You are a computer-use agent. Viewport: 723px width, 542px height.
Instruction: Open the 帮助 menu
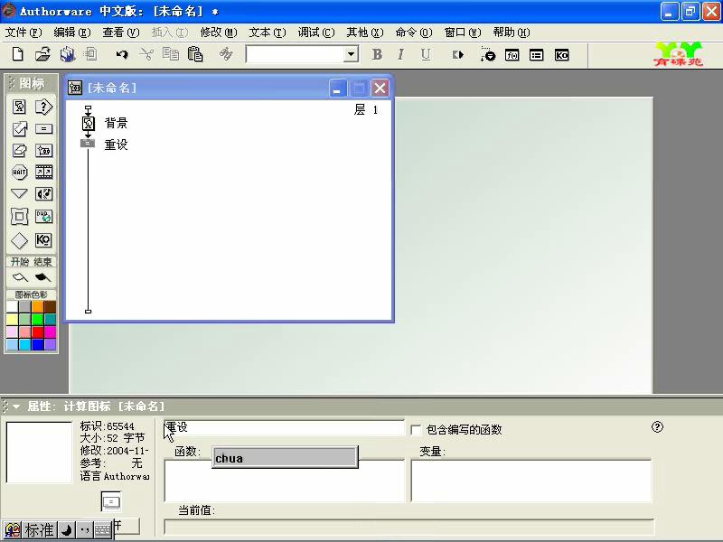(x=512, y=33)
